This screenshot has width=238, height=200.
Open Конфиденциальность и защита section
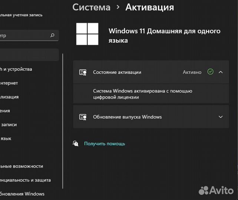26,180
